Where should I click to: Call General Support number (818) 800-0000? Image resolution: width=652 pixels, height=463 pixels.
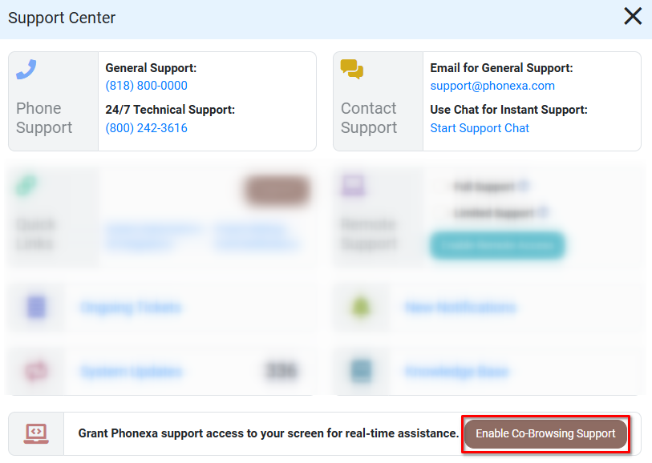[146, 86]
